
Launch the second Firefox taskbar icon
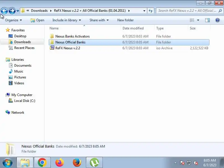(77, 163)
